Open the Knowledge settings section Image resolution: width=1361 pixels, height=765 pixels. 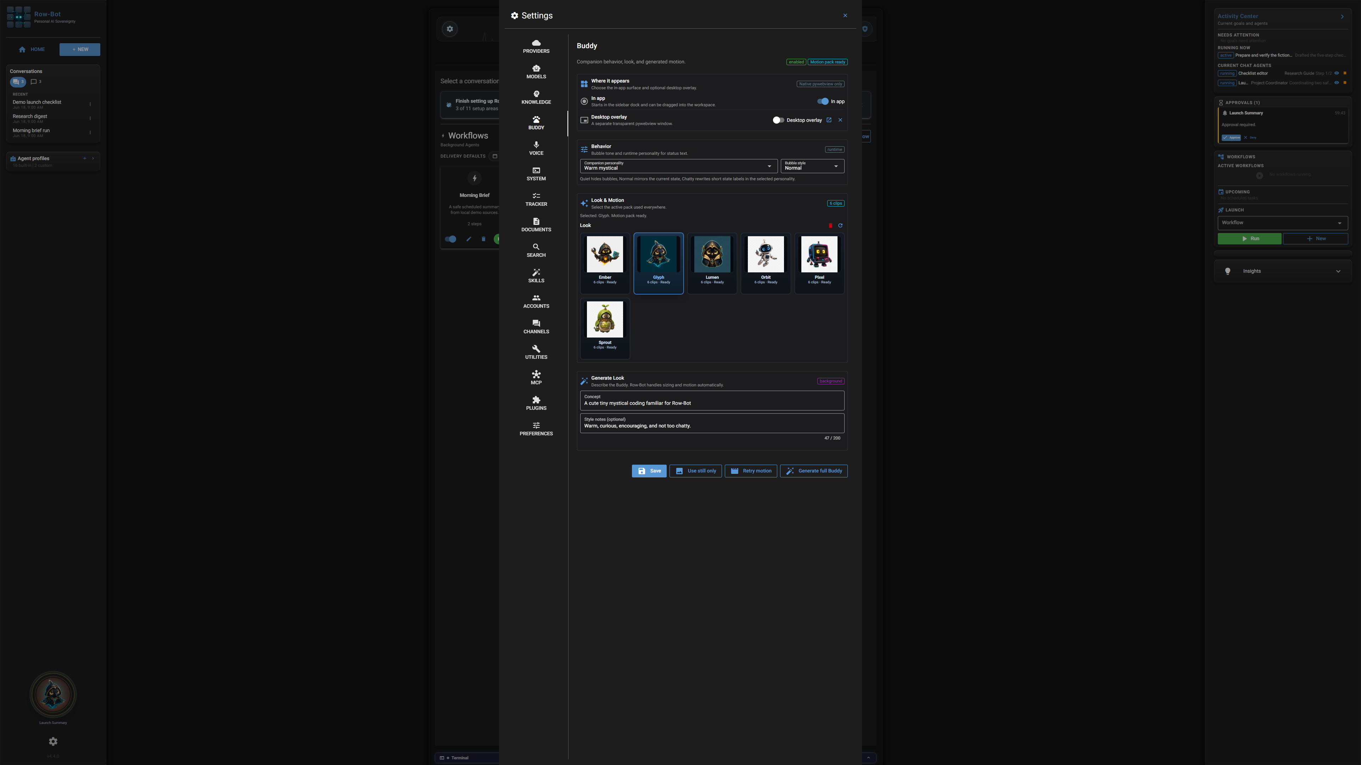pyautogui.click(x=536, y=97)
